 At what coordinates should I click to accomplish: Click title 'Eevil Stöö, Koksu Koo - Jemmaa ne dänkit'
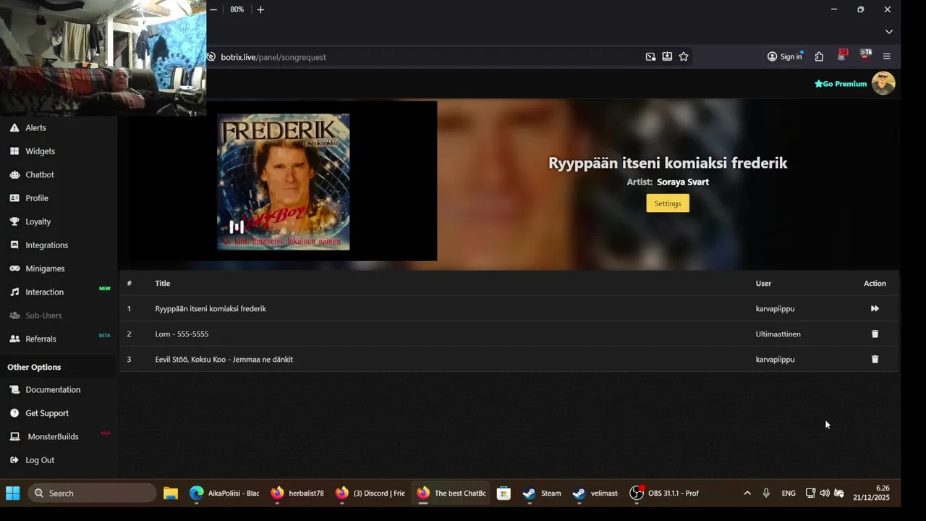coord(224,360)
